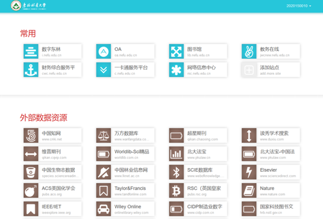Click the Nature book icon
The width and height of the screenshot is (323, 219).
coord(249,190)
